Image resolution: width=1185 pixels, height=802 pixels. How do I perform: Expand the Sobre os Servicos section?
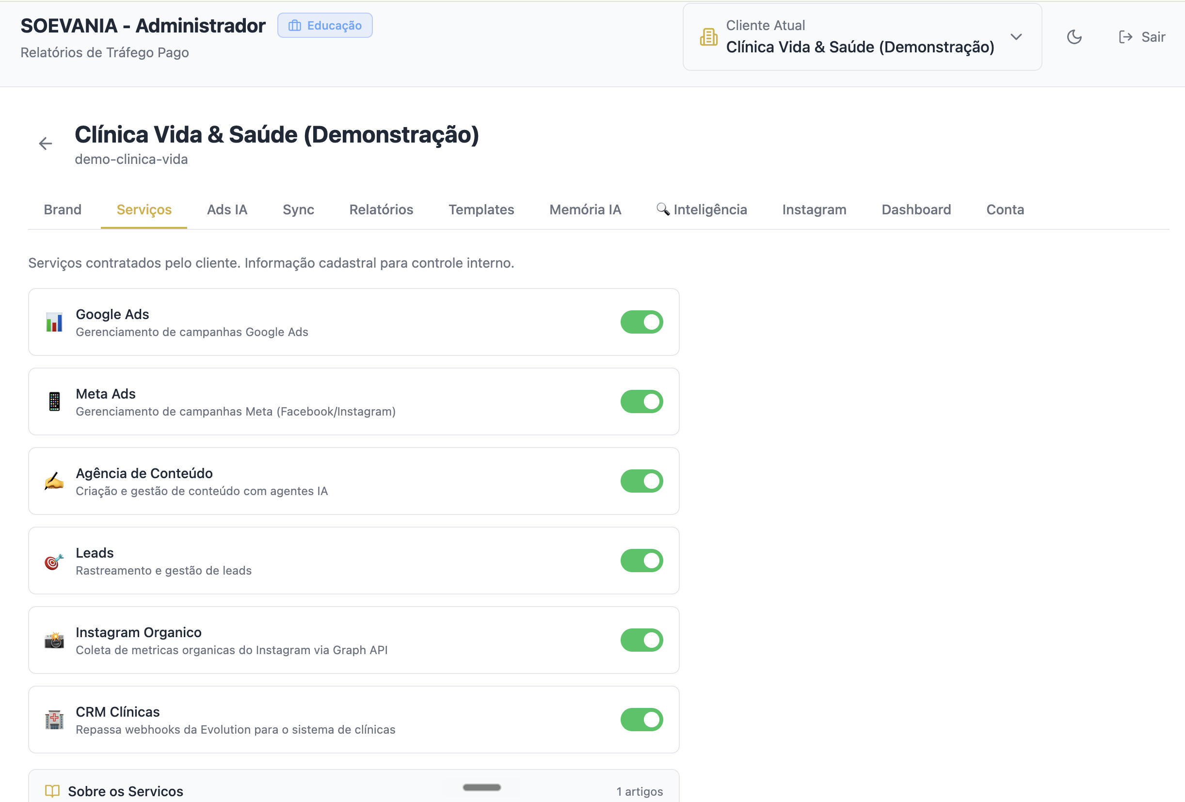[x=354, y=786]
